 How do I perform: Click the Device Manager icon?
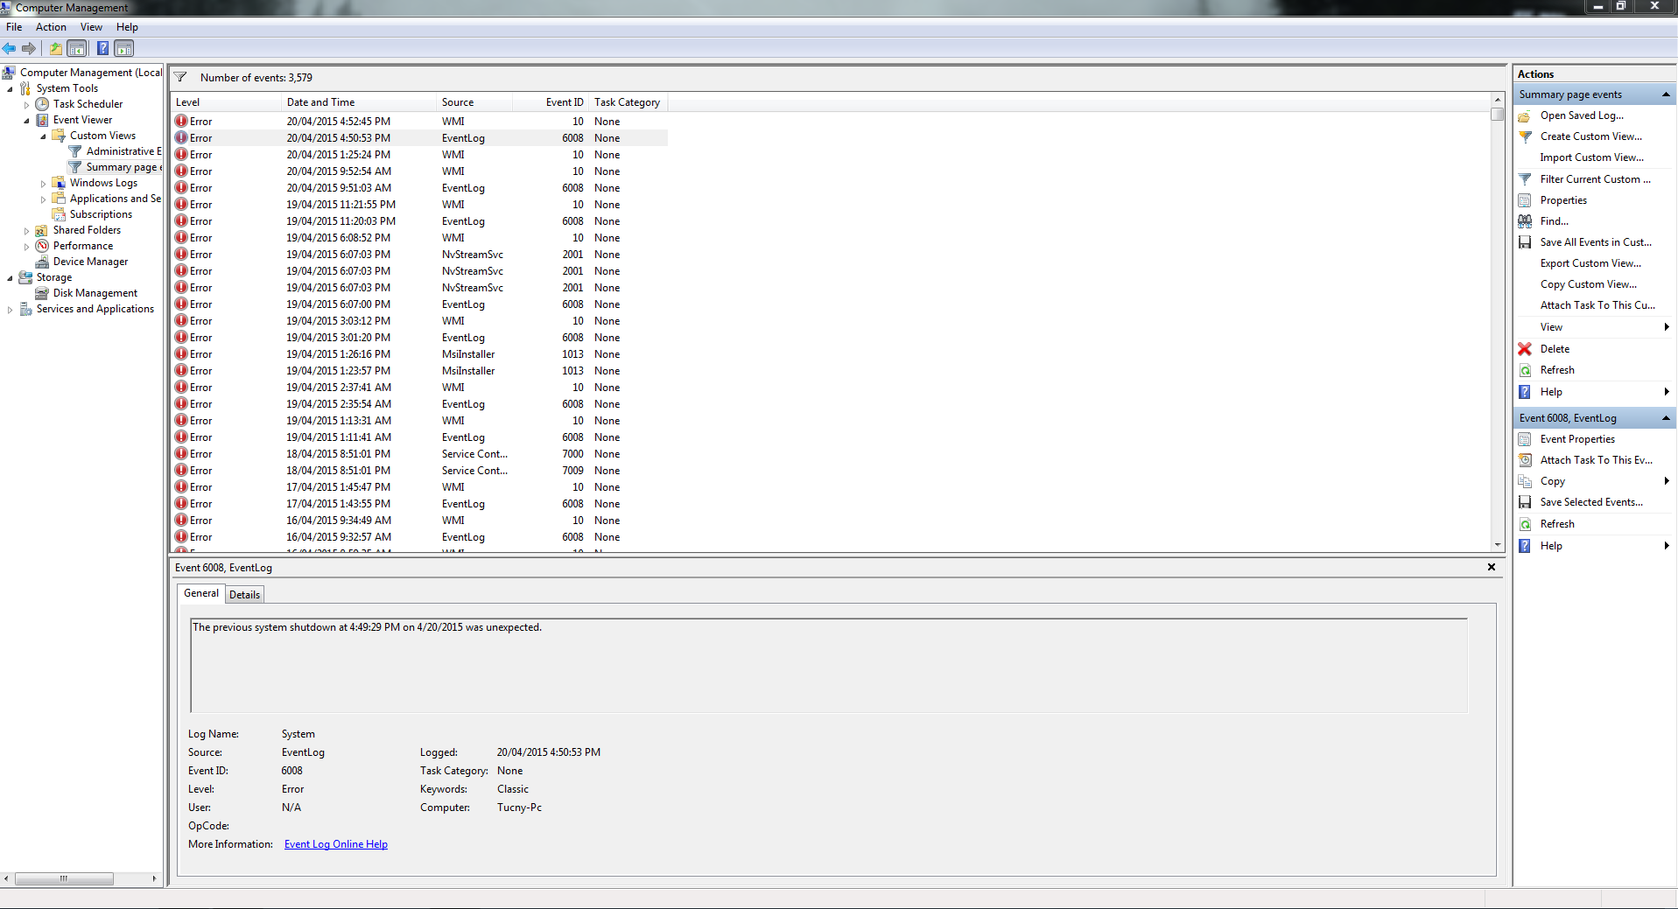tap(42, 262)
